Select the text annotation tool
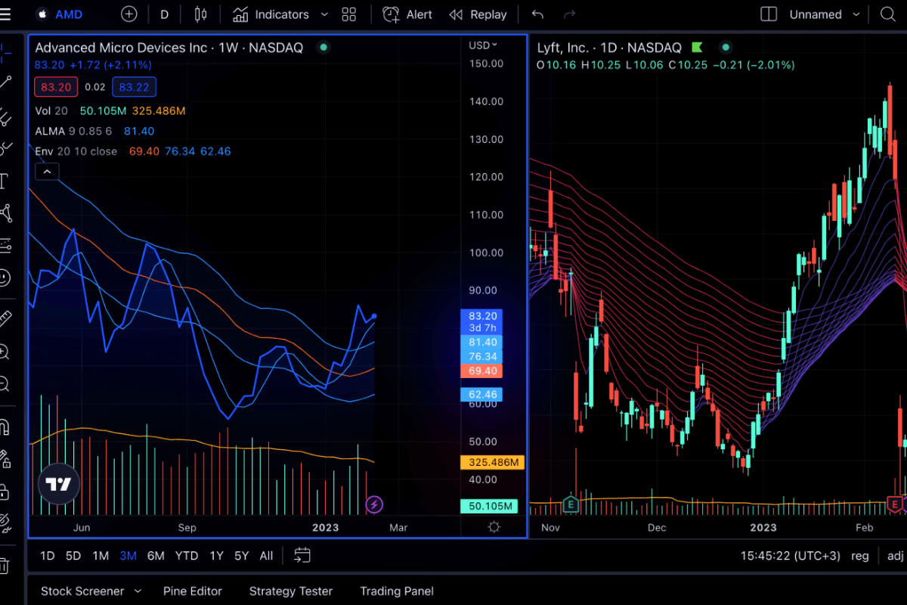The height and width of the screenshot is (605, 907). [x=5, y=181]
